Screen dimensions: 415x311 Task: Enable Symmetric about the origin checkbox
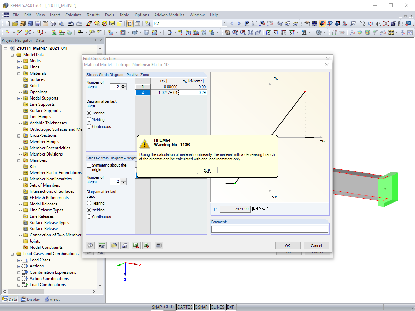coord(89,166)
